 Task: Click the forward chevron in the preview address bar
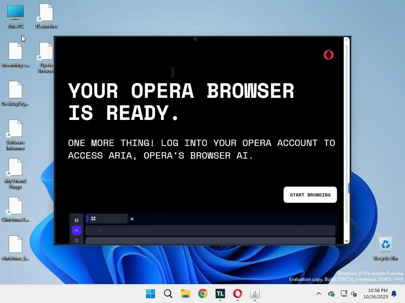point(100,230)
